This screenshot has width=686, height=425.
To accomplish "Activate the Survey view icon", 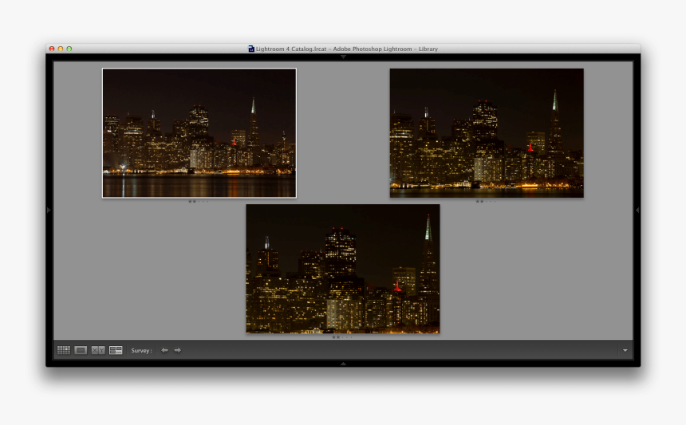I will 116,350.
